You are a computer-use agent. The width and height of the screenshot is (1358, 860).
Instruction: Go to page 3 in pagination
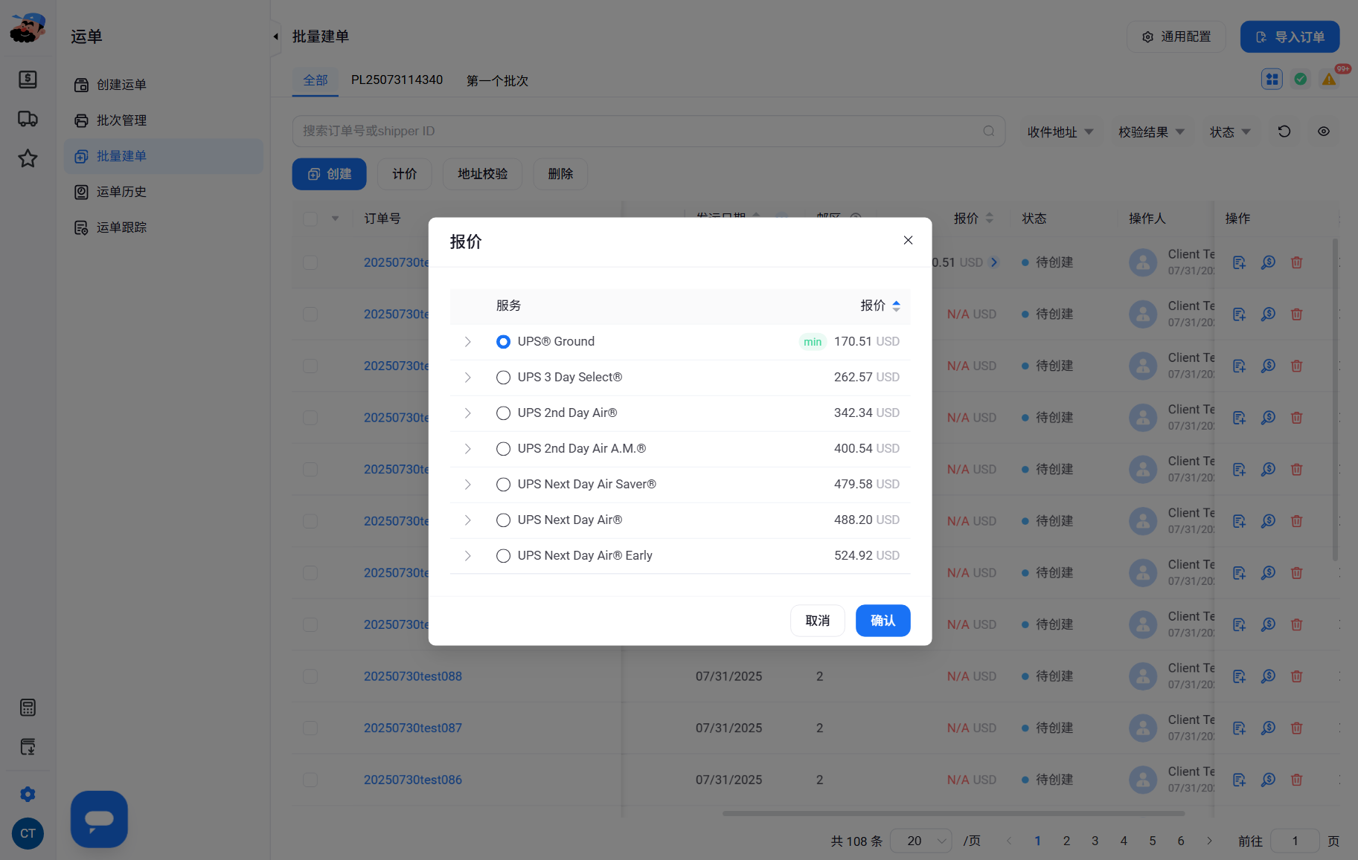click(x=1095, y=841)
